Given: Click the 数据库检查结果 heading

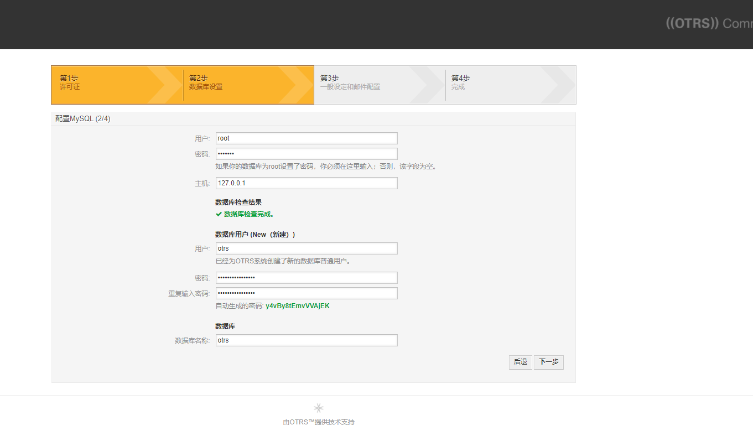Looking at the screenshot, I should tap(238, 202).
